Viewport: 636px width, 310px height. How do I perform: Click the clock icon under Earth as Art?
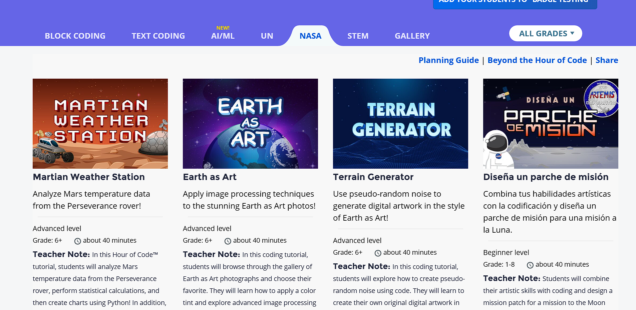(x=228, y=241)
